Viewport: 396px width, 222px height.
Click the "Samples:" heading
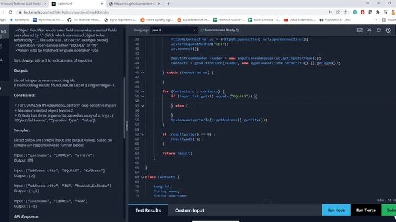tap(22, 130)
